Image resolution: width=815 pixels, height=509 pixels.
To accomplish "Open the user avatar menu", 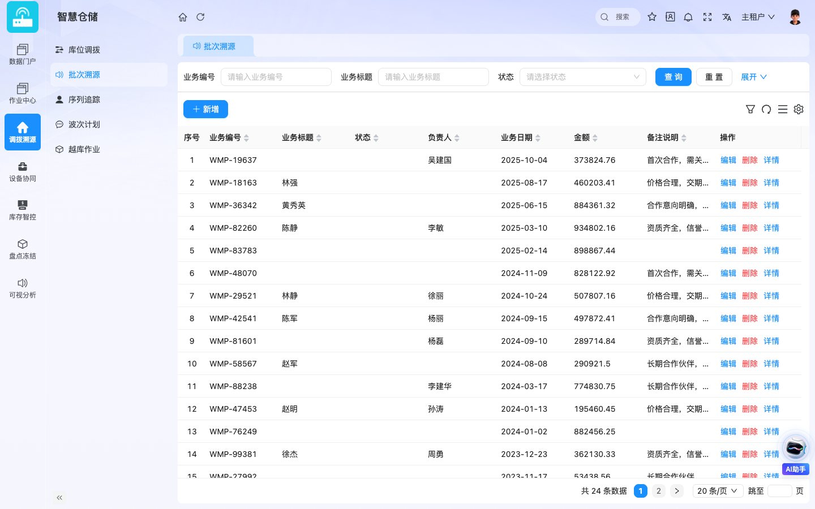I will [795, 17].
